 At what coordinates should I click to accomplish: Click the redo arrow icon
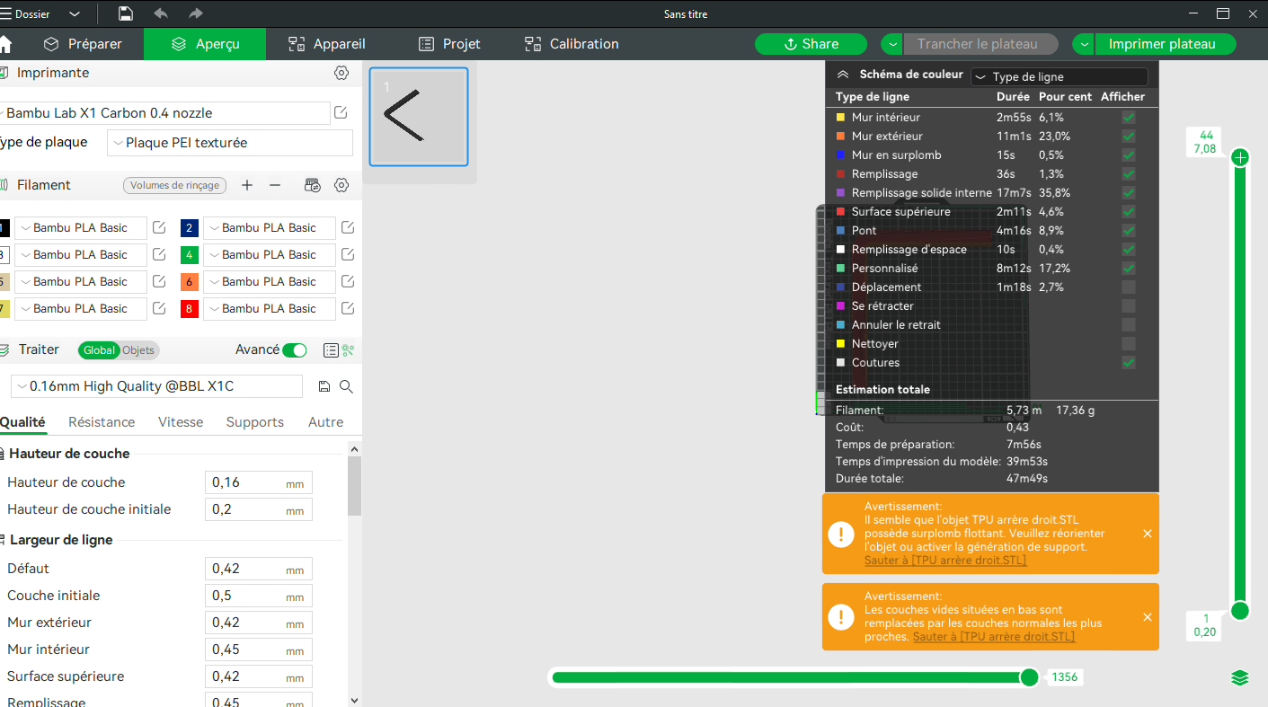[196, 13]
